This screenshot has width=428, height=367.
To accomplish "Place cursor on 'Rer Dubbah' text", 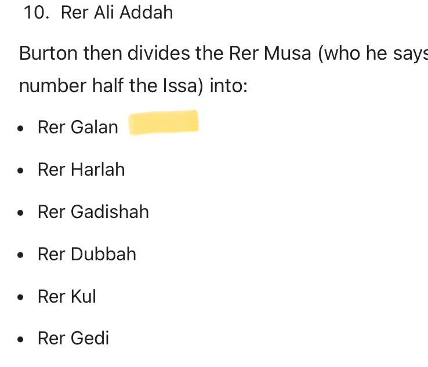I will pyautogui.click(x=87, y=254).
